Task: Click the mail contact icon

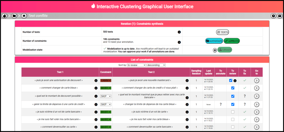Action: click(280, 16)
